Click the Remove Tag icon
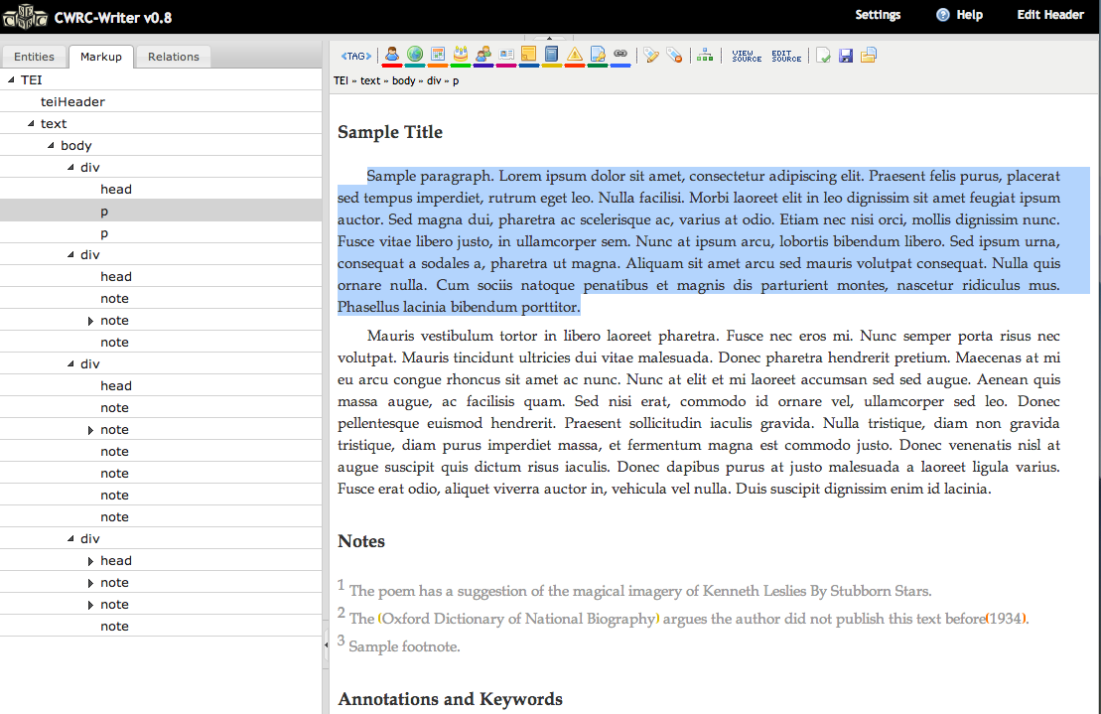 674,56
